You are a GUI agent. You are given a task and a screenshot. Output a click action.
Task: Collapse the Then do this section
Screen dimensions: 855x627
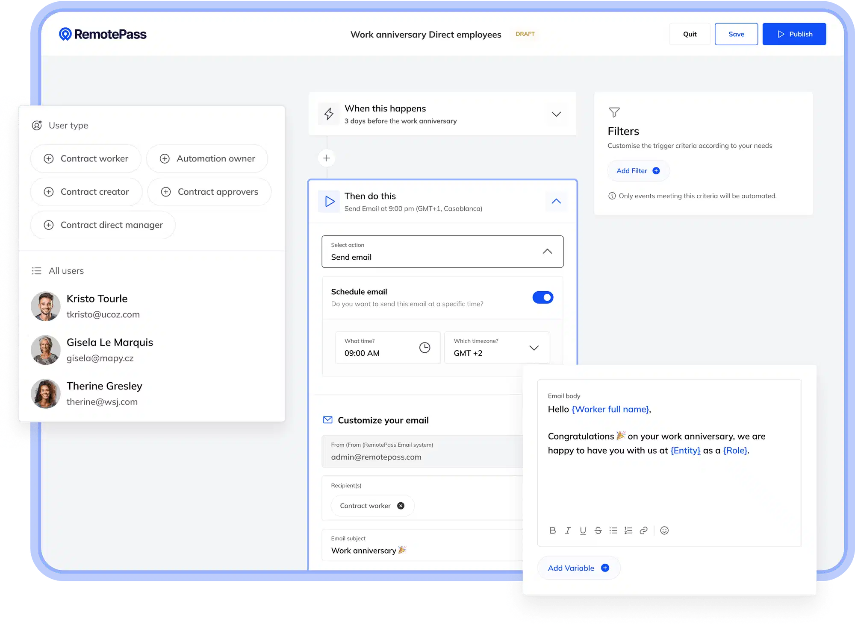point(556,201)
